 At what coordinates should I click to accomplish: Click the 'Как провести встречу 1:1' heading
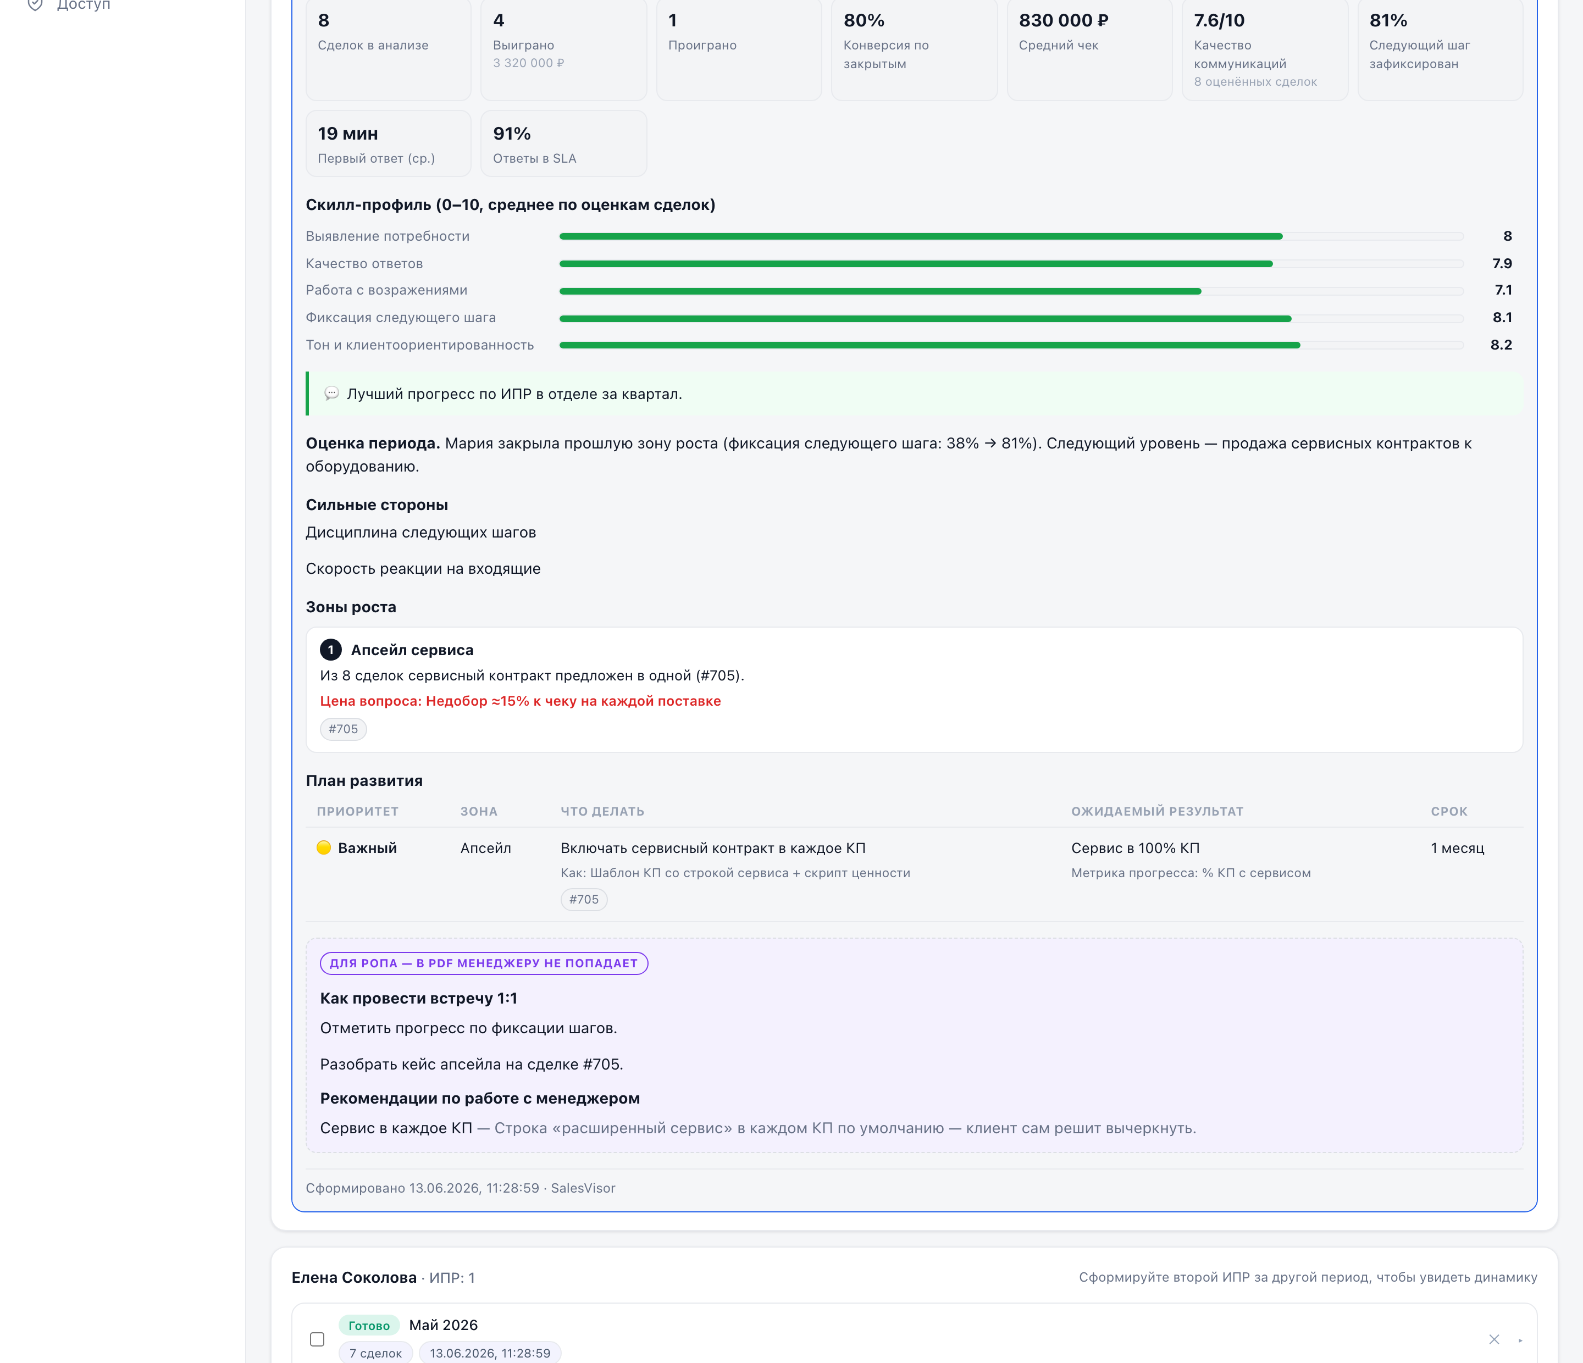coord(419,999)
